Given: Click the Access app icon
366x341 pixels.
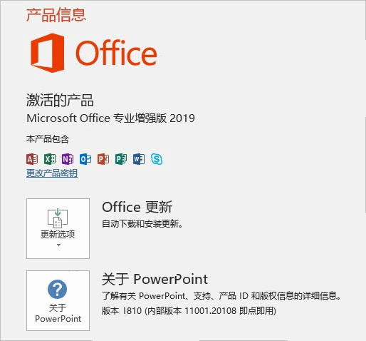Looking at the screenshot, I should point(32,159).
